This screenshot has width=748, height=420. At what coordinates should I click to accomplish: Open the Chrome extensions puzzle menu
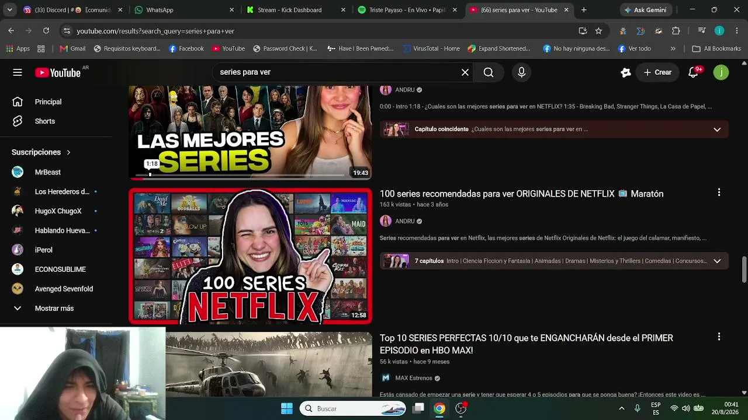[676, 31]
